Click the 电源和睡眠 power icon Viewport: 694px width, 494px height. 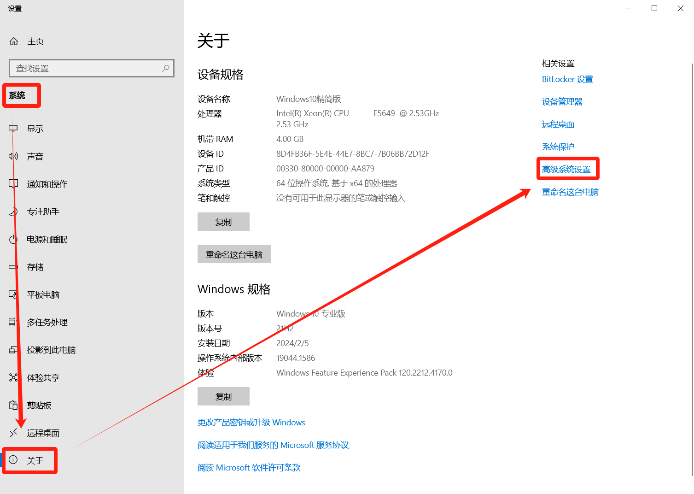coord(13,239)
